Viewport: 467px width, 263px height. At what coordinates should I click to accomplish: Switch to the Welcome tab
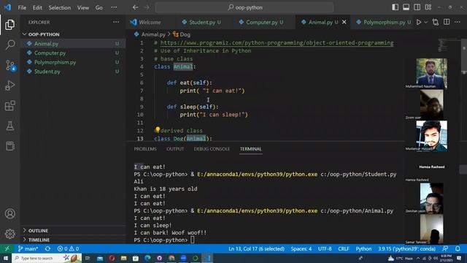(x=150, y=22)
